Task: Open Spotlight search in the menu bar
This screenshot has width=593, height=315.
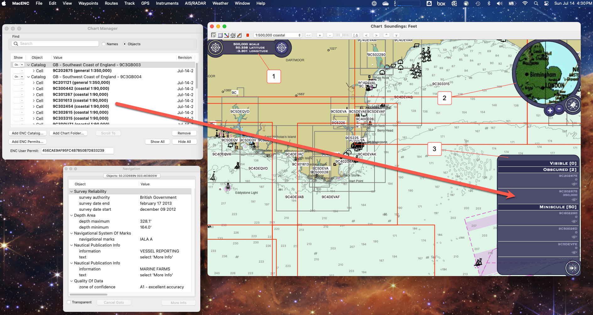Action: 536,3
